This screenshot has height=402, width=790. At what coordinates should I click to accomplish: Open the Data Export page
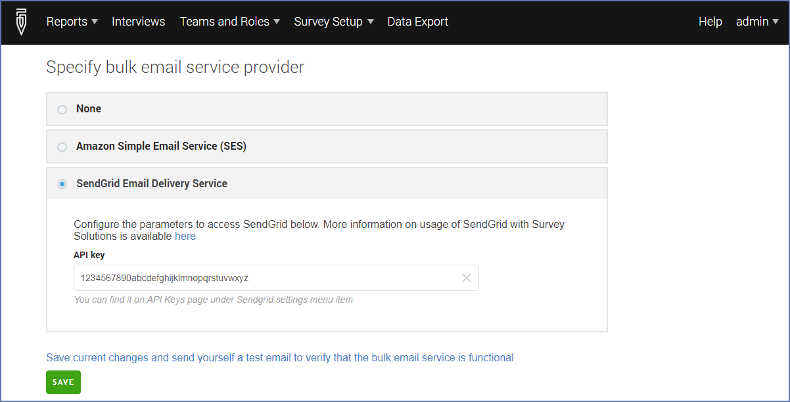point(418,22)
